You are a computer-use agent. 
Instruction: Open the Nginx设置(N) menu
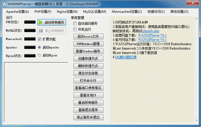67,12
